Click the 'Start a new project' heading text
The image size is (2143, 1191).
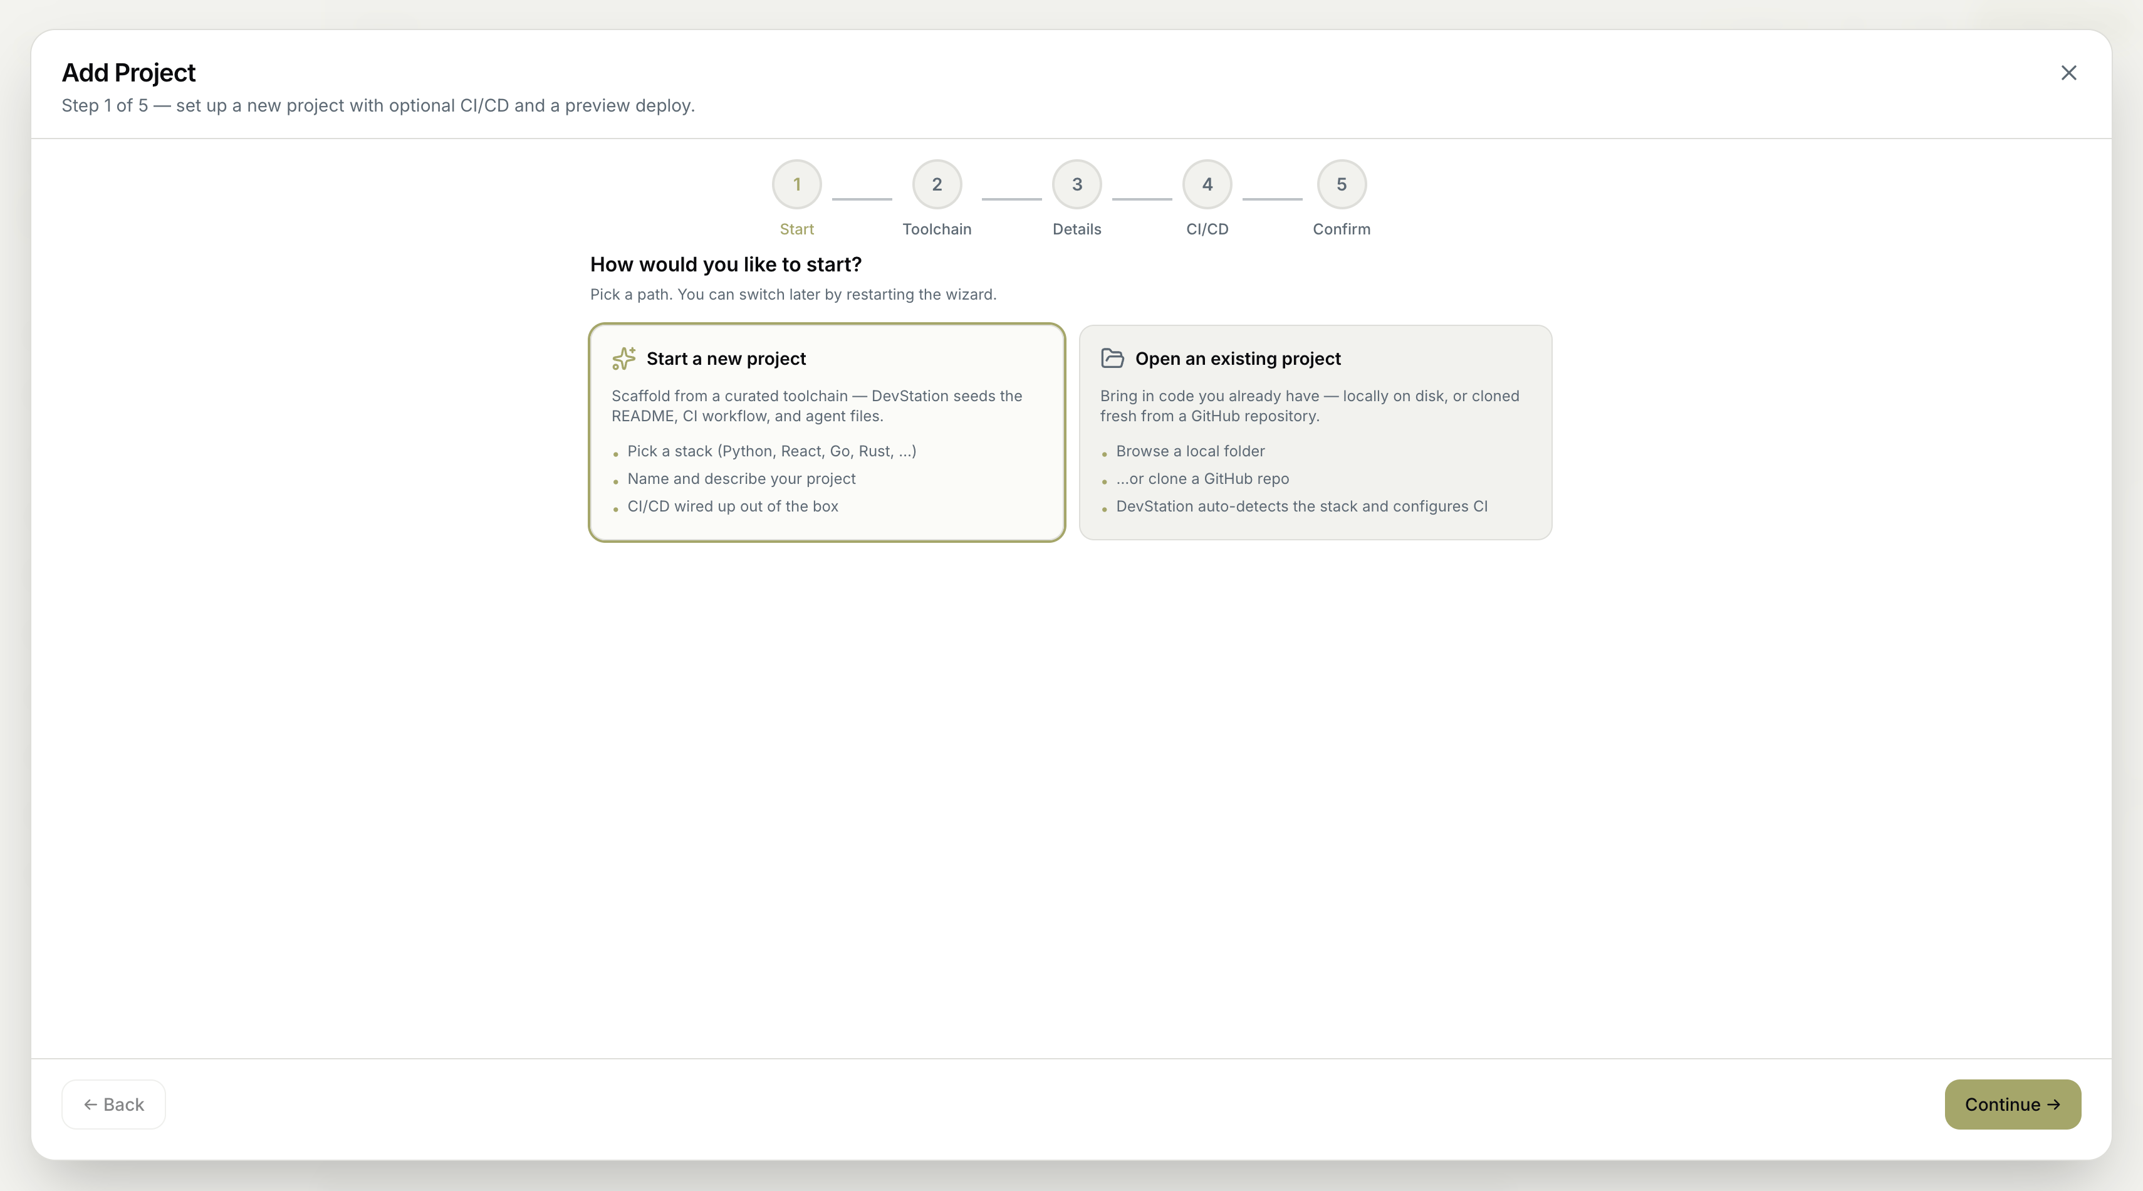726,359
